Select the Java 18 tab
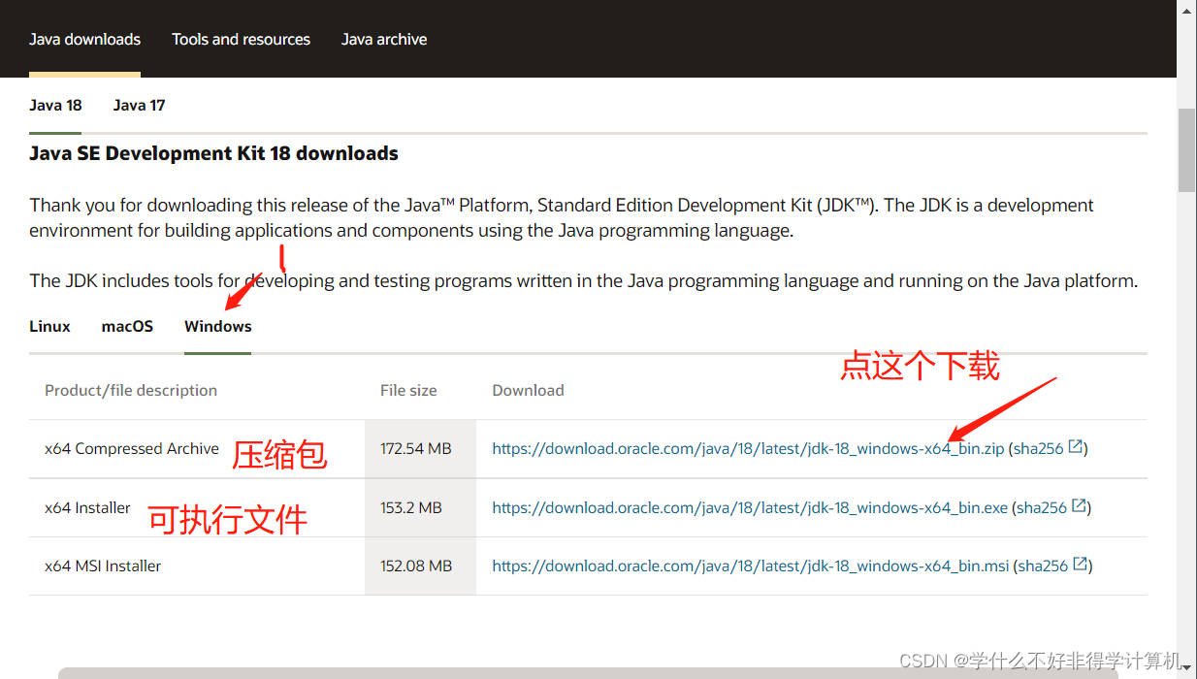 pyautogui.click(x=55, y=105)
